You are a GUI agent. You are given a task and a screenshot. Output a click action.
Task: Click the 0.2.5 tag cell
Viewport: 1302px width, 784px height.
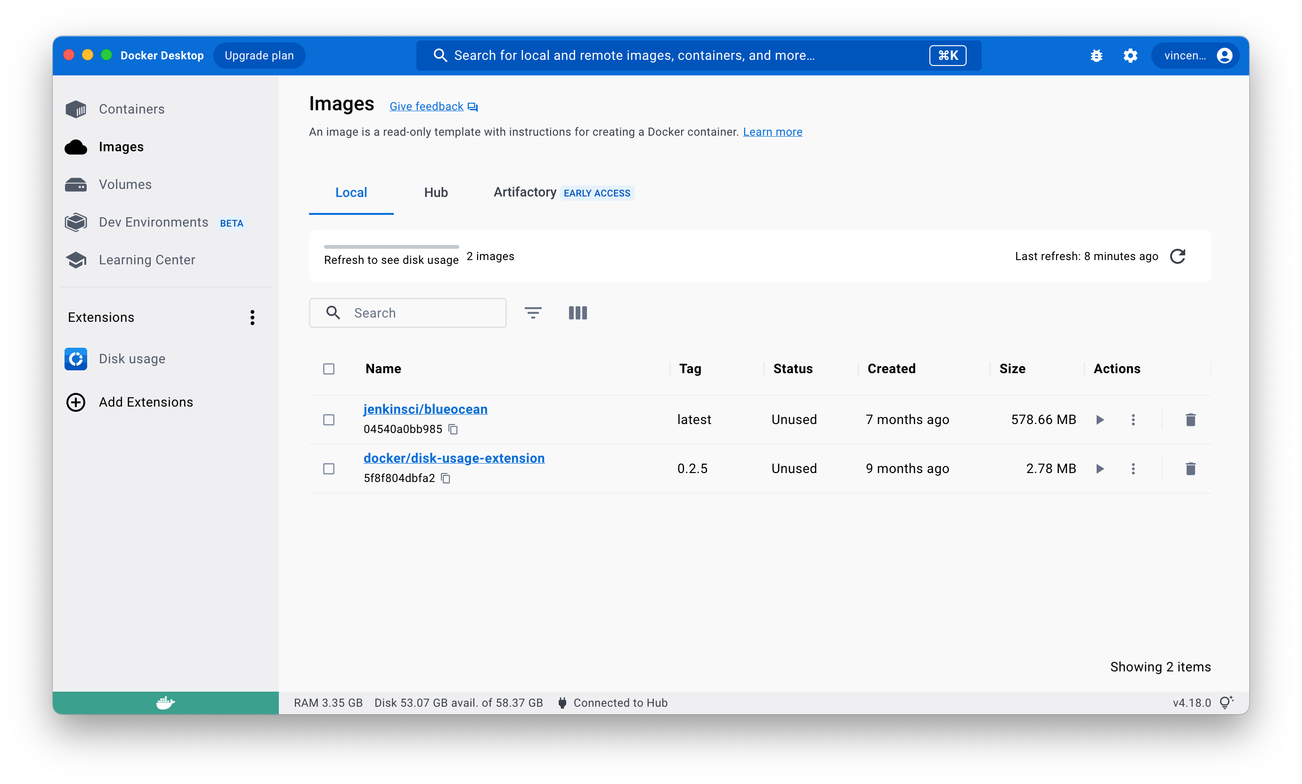[x=692, y=469]
